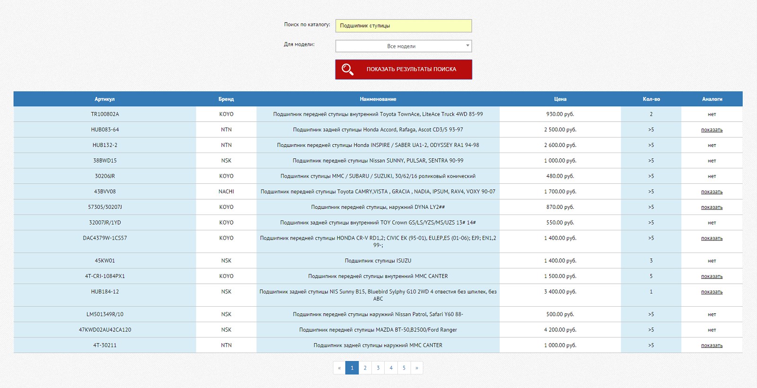Show analogs for 57305/30207J row
Image resolution: width=757 pixels, height=388 pixels.
click(712, 207)
